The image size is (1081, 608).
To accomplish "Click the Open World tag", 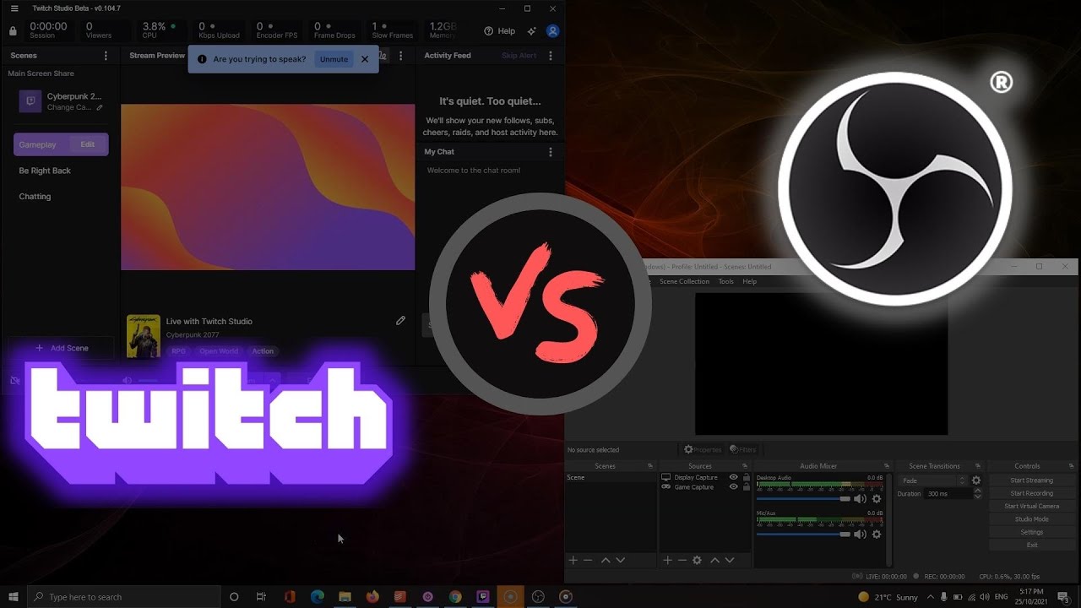I will (219, 351).
